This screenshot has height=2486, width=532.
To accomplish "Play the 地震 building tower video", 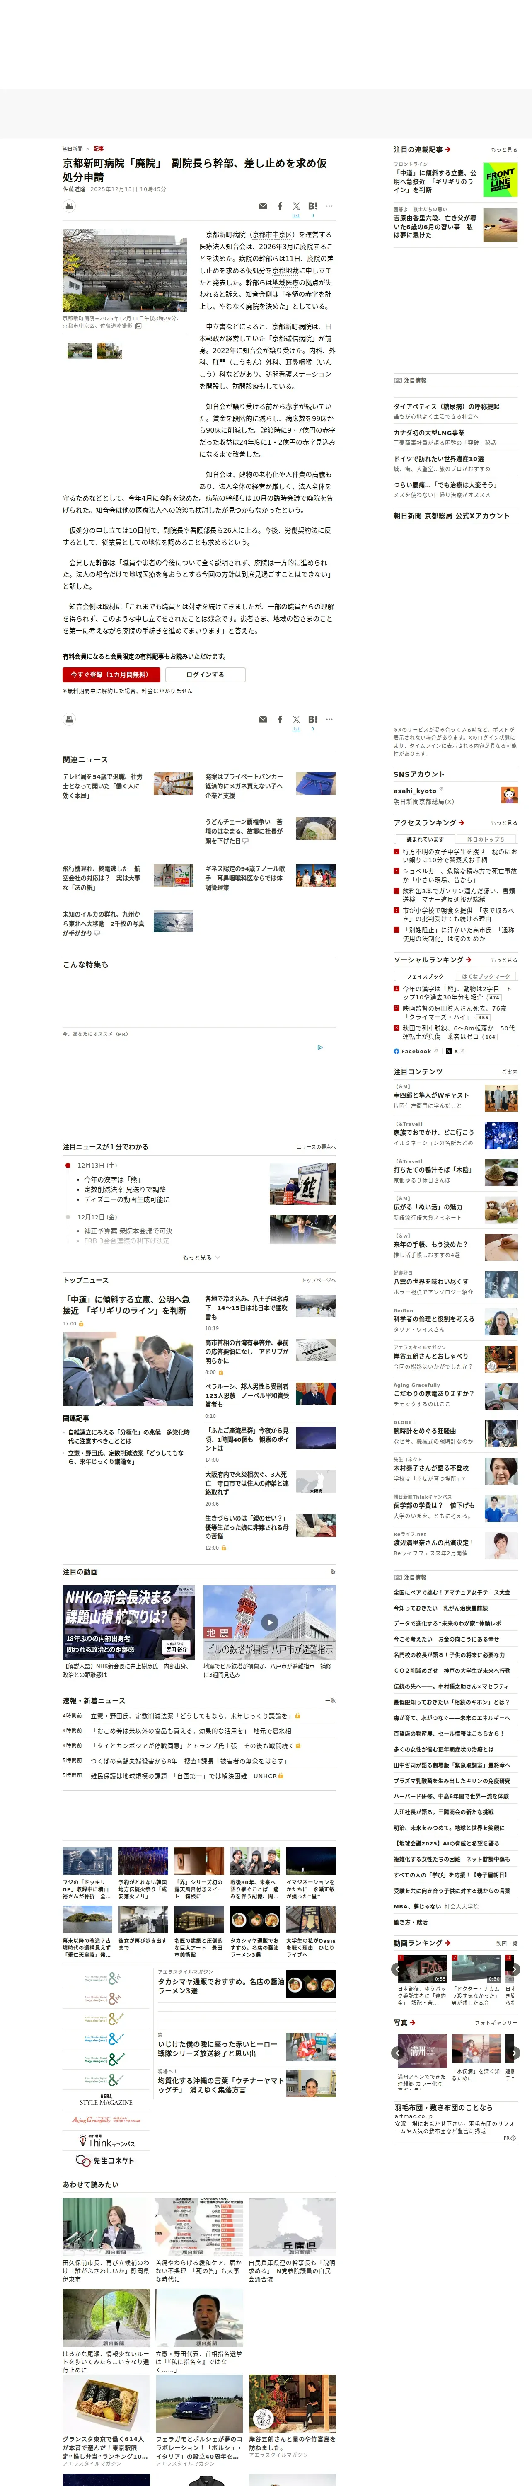I will 269,1622.
